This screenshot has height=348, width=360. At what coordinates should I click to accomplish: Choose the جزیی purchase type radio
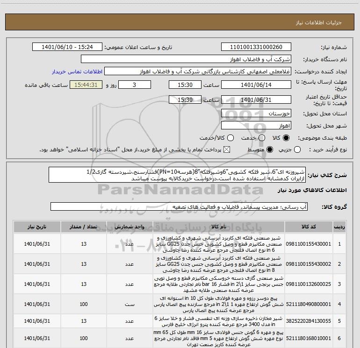click(x=297, y=149)
